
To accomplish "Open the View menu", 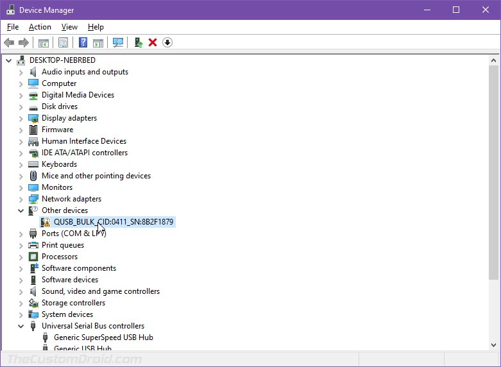I will coord(69,27).
